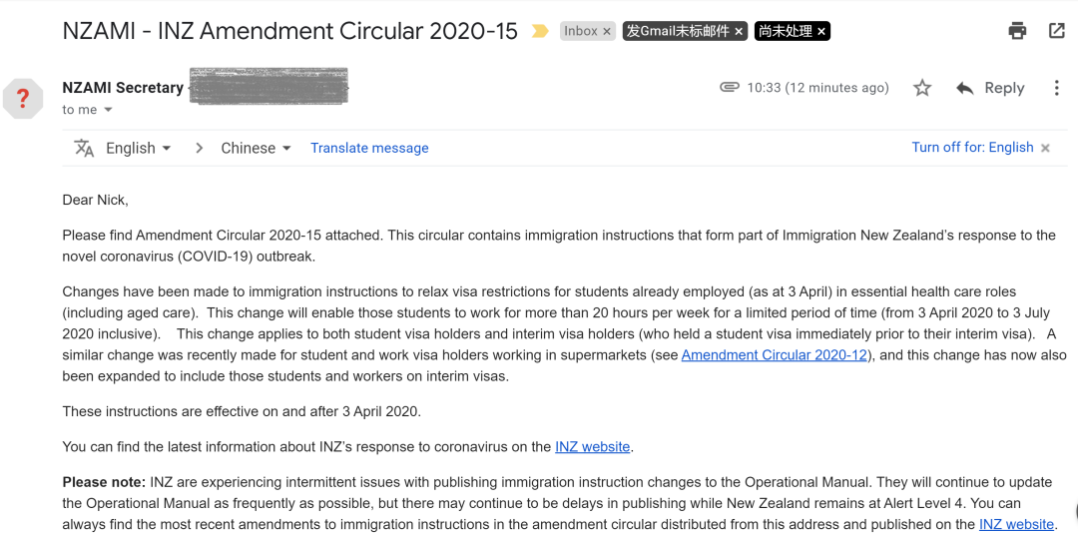
Task: Star this message from NZAMI Secretary
Action: tap(922, 88)
